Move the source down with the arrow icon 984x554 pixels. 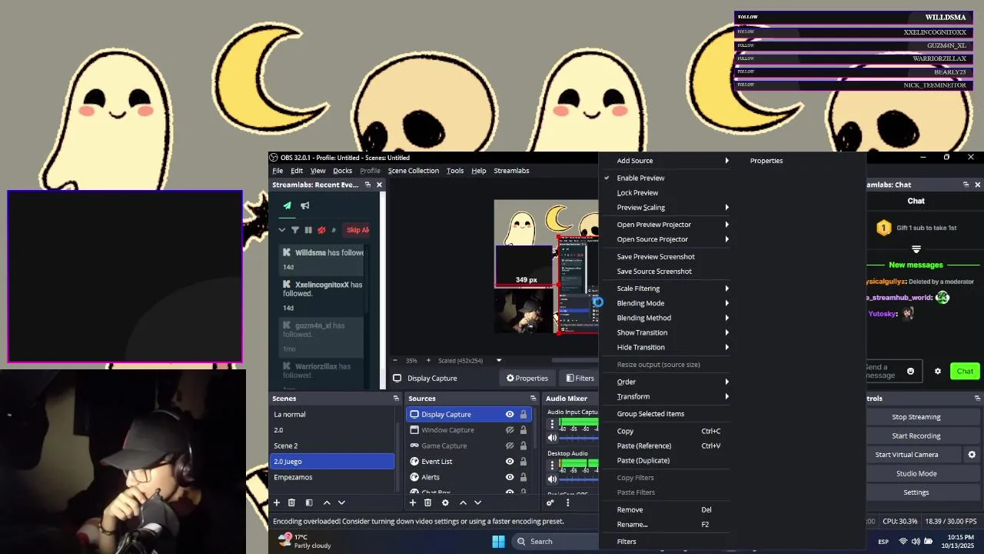pyautogui.click(x=477, y=502)
